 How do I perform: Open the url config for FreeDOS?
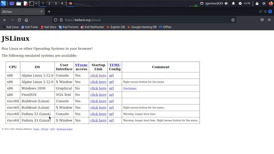(111, 95)
